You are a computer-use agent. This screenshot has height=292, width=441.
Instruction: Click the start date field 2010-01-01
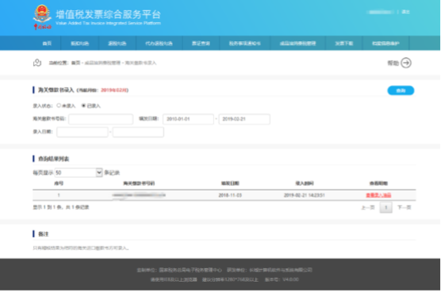(x=188, y=119)
